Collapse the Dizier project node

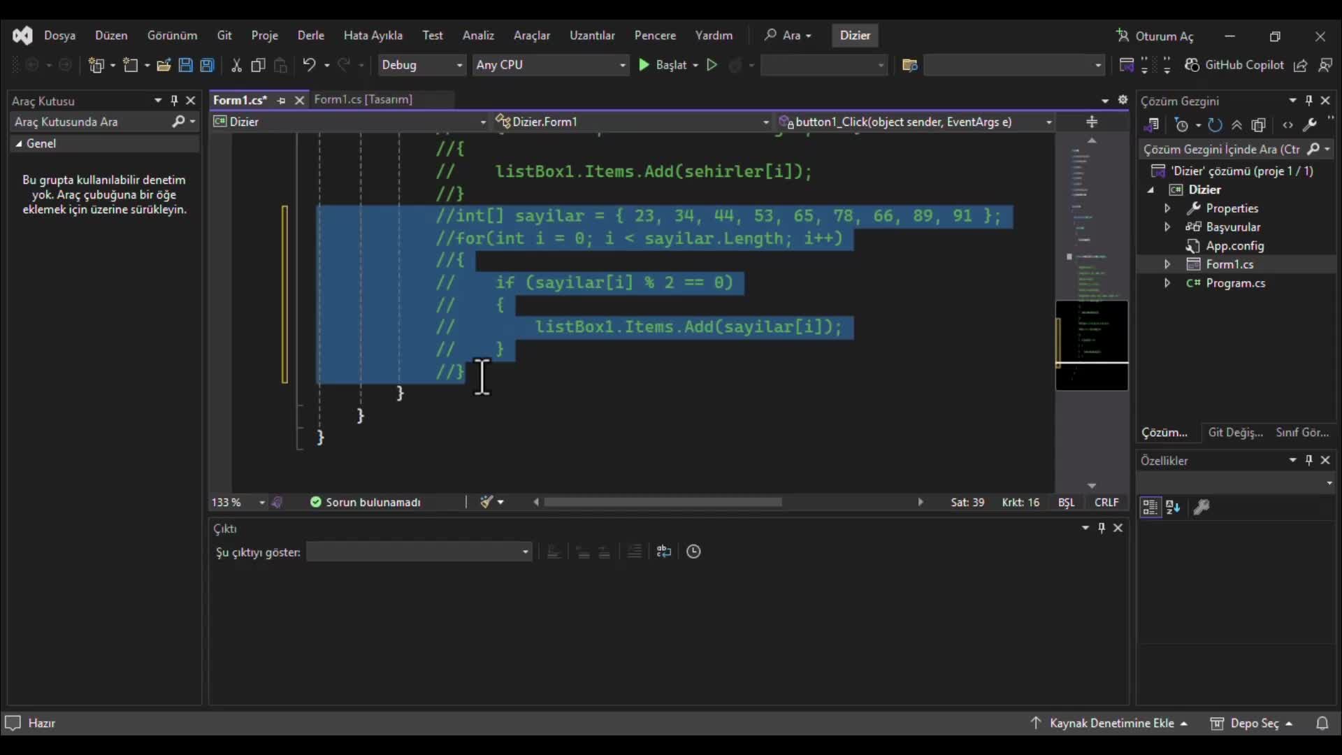click(x=1150, y=189)
